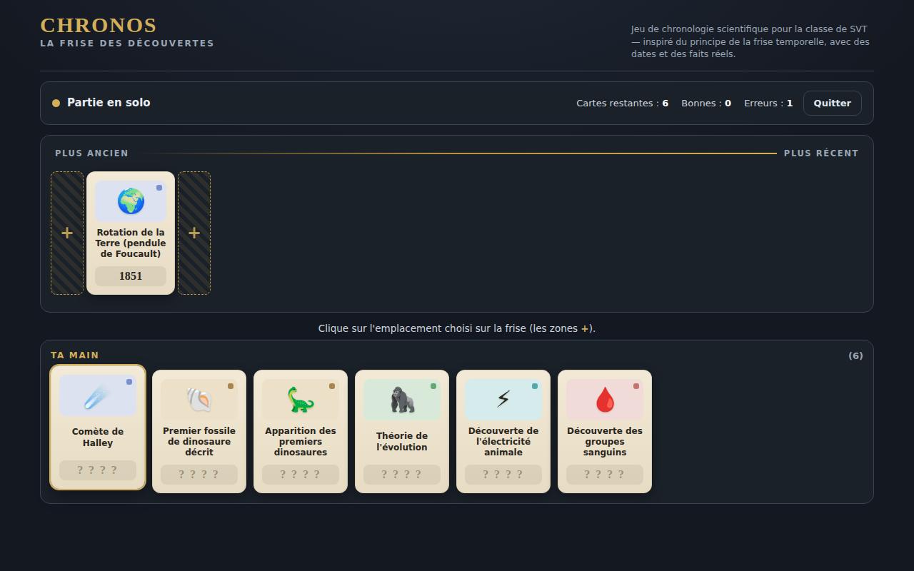
Task: Click the yellow status dot next to Partie en solo
Action: (x=56, y=103)
